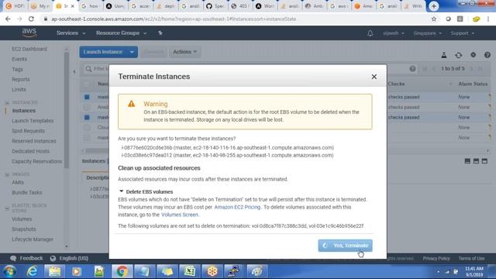Open Snapshots in sidebar
Image resolution: width=496 pixels, height=279 pixels.
24,229
